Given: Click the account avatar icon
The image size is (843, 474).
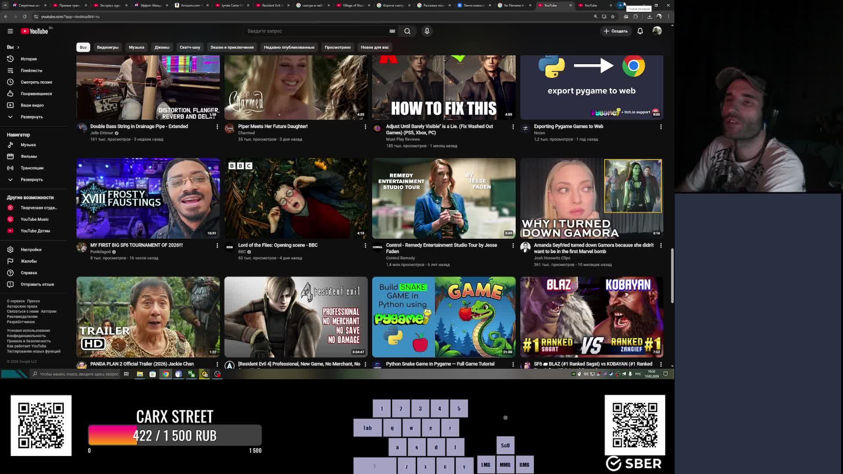Looking at the screenshot, I should tap(657, 31).
